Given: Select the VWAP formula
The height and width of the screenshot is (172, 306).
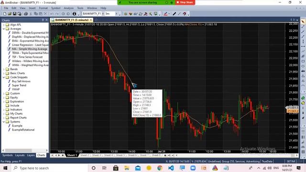Looking at the screenshot, I should [x=16, y=89].
